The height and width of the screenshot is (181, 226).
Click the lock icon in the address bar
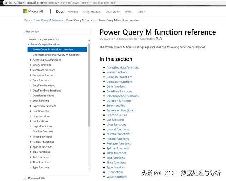click(6, 2)
